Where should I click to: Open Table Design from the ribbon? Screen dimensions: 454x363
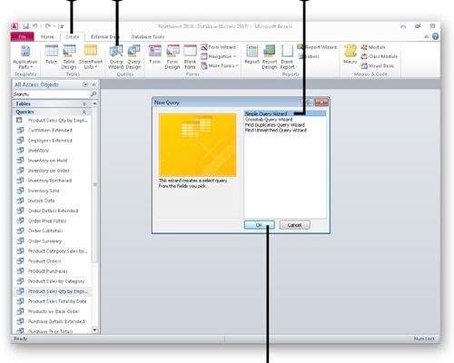(x=69, y=57)
